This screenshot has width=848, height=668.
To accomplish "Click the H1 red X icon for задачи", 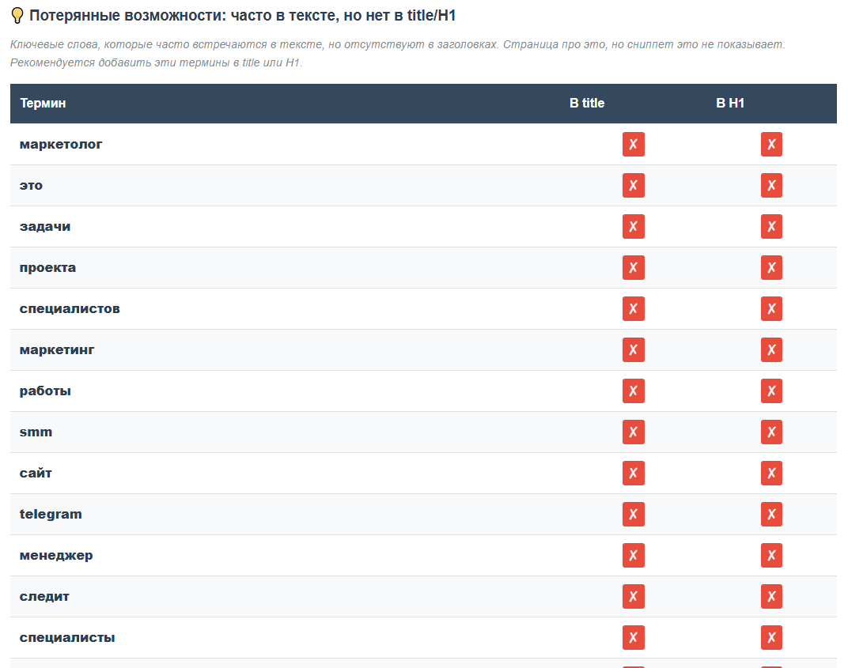I will [x=771, y=226].
